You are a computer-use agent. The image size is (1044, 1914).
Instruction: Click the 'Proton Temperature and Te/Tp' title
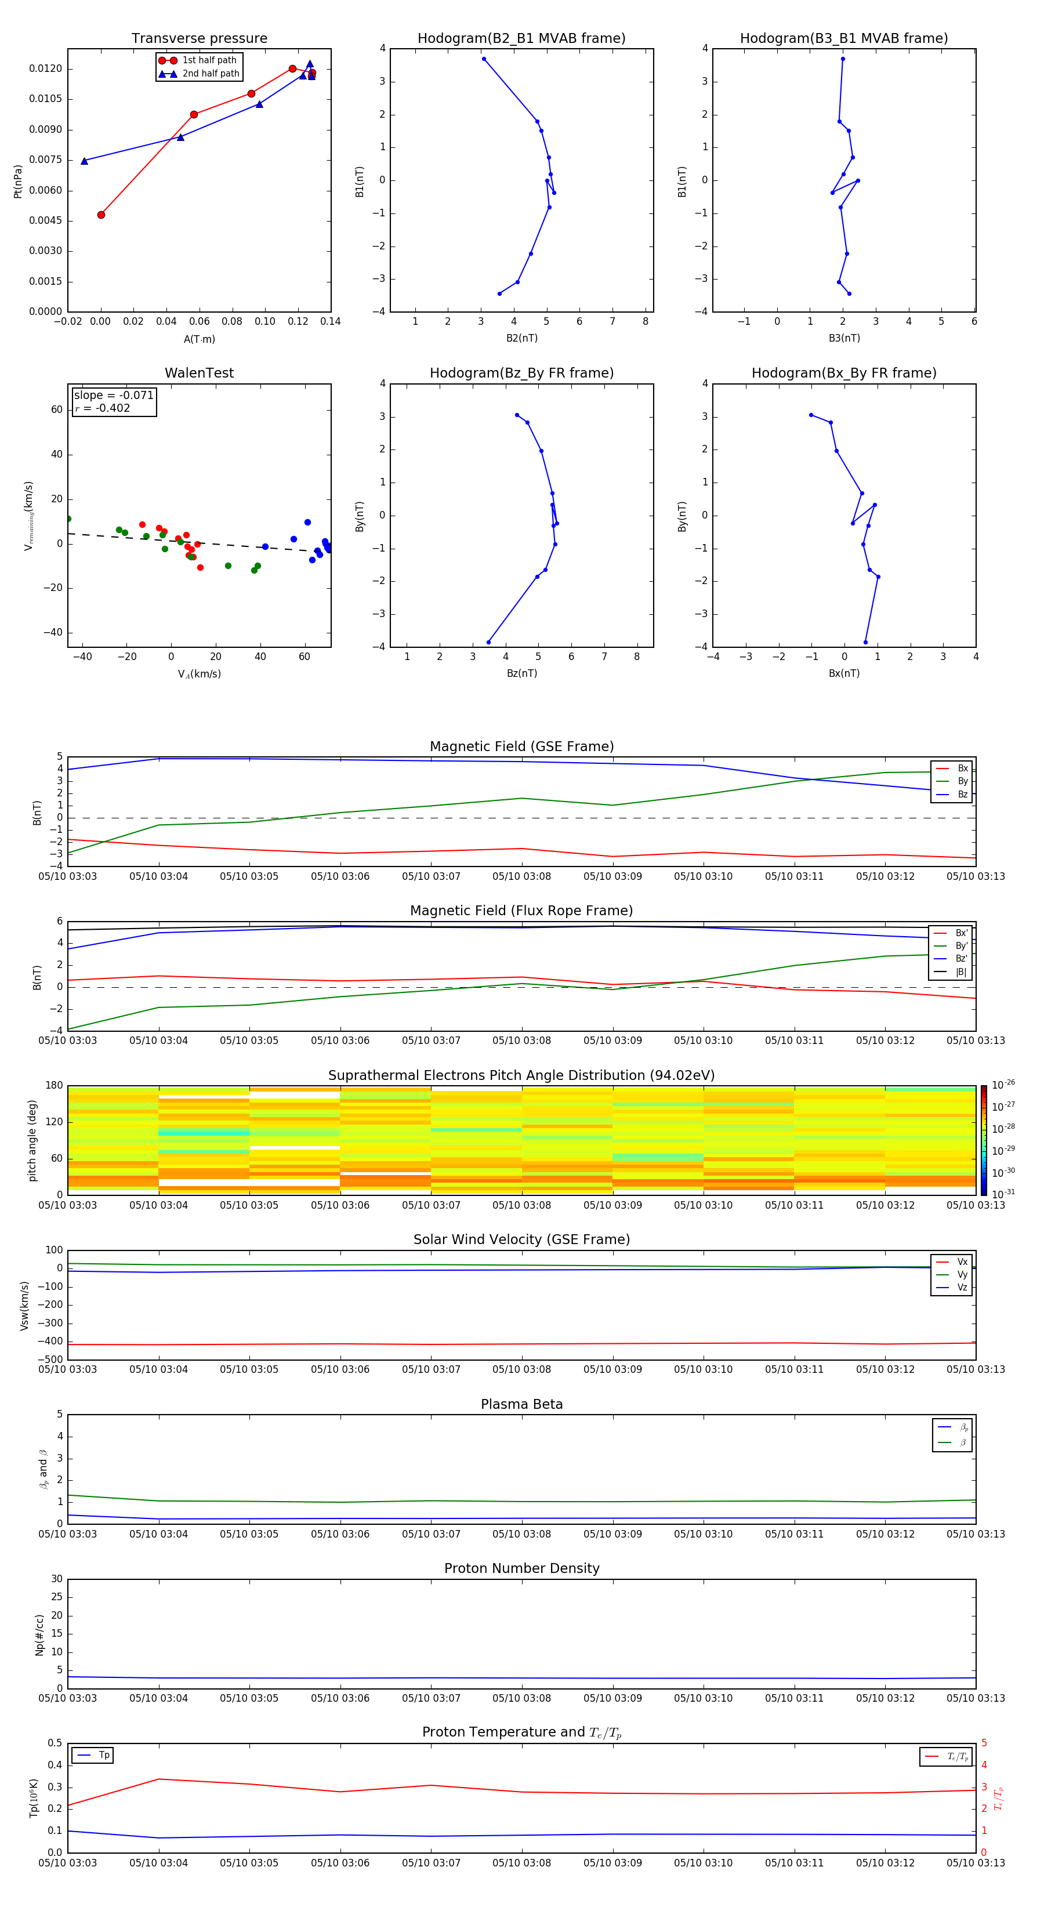tap(521, 1732)
